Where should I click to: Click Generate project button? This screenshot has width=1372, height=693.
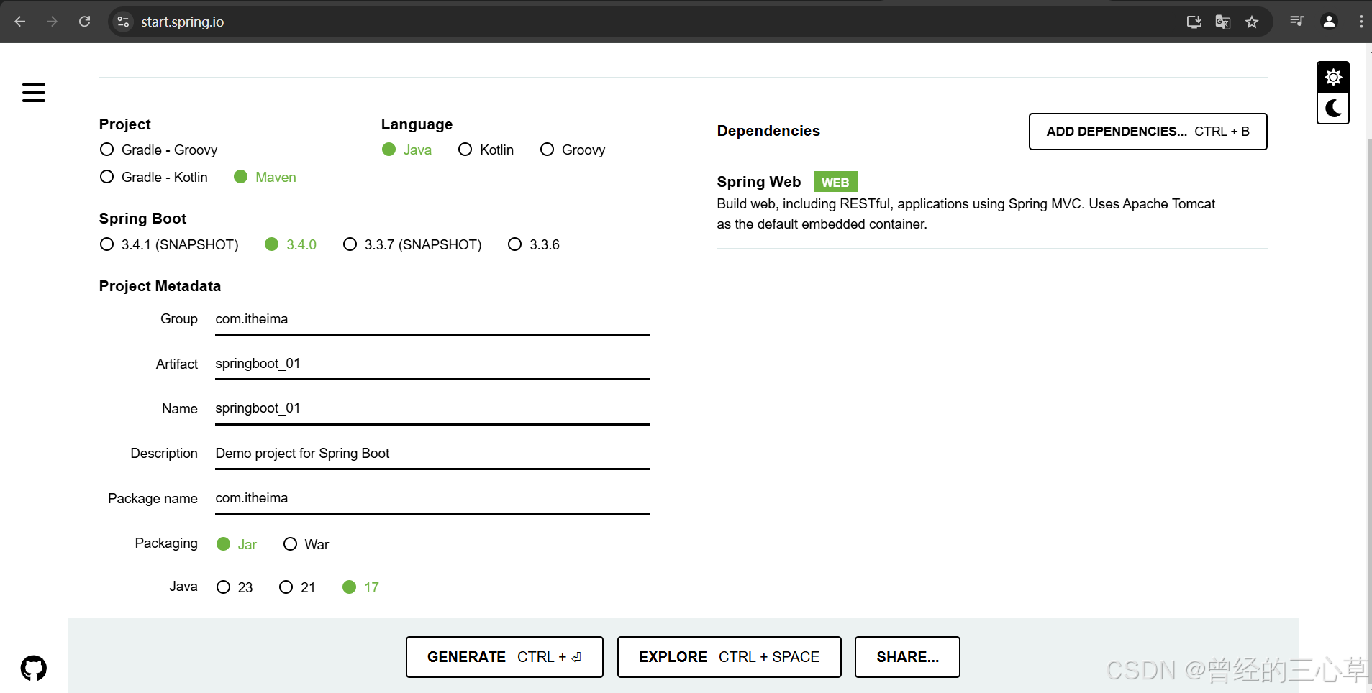504,657
